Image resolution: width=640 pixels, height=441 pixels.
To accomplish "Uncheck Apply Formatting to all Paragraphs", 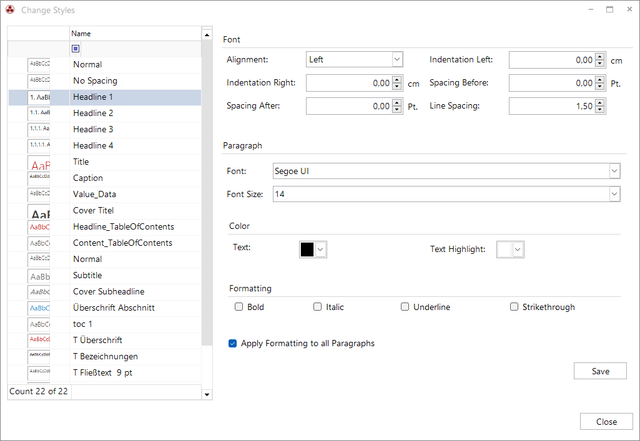I will (x=233, y=344).
